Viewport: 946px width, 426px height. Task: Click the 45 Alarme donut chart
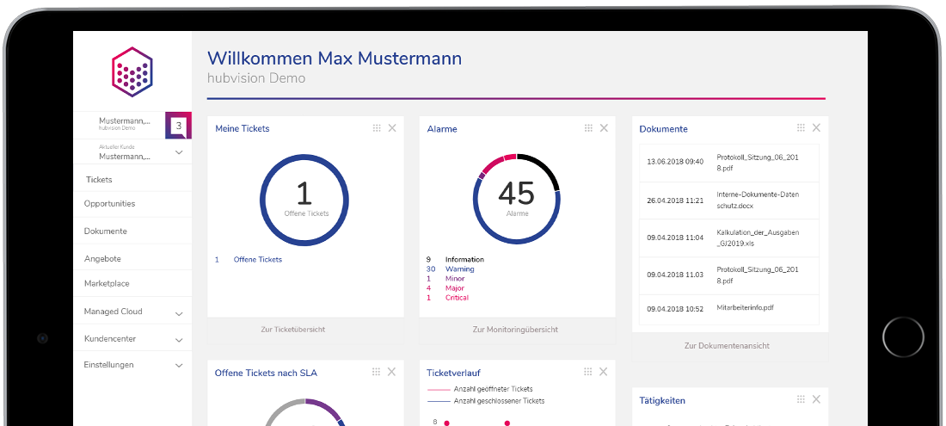(517, 199)
